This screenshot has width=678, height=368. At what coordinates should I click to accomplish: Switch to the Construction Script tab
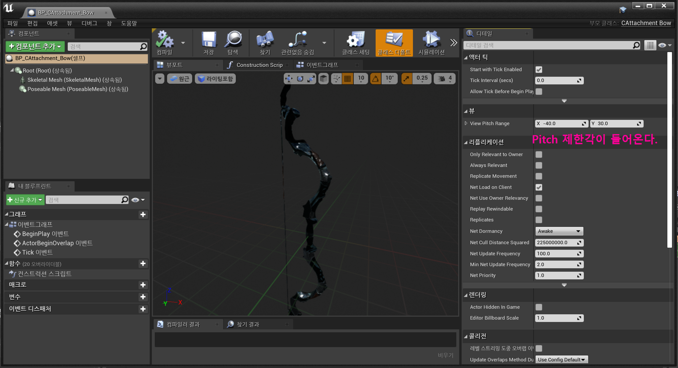(x=259, y=65)
